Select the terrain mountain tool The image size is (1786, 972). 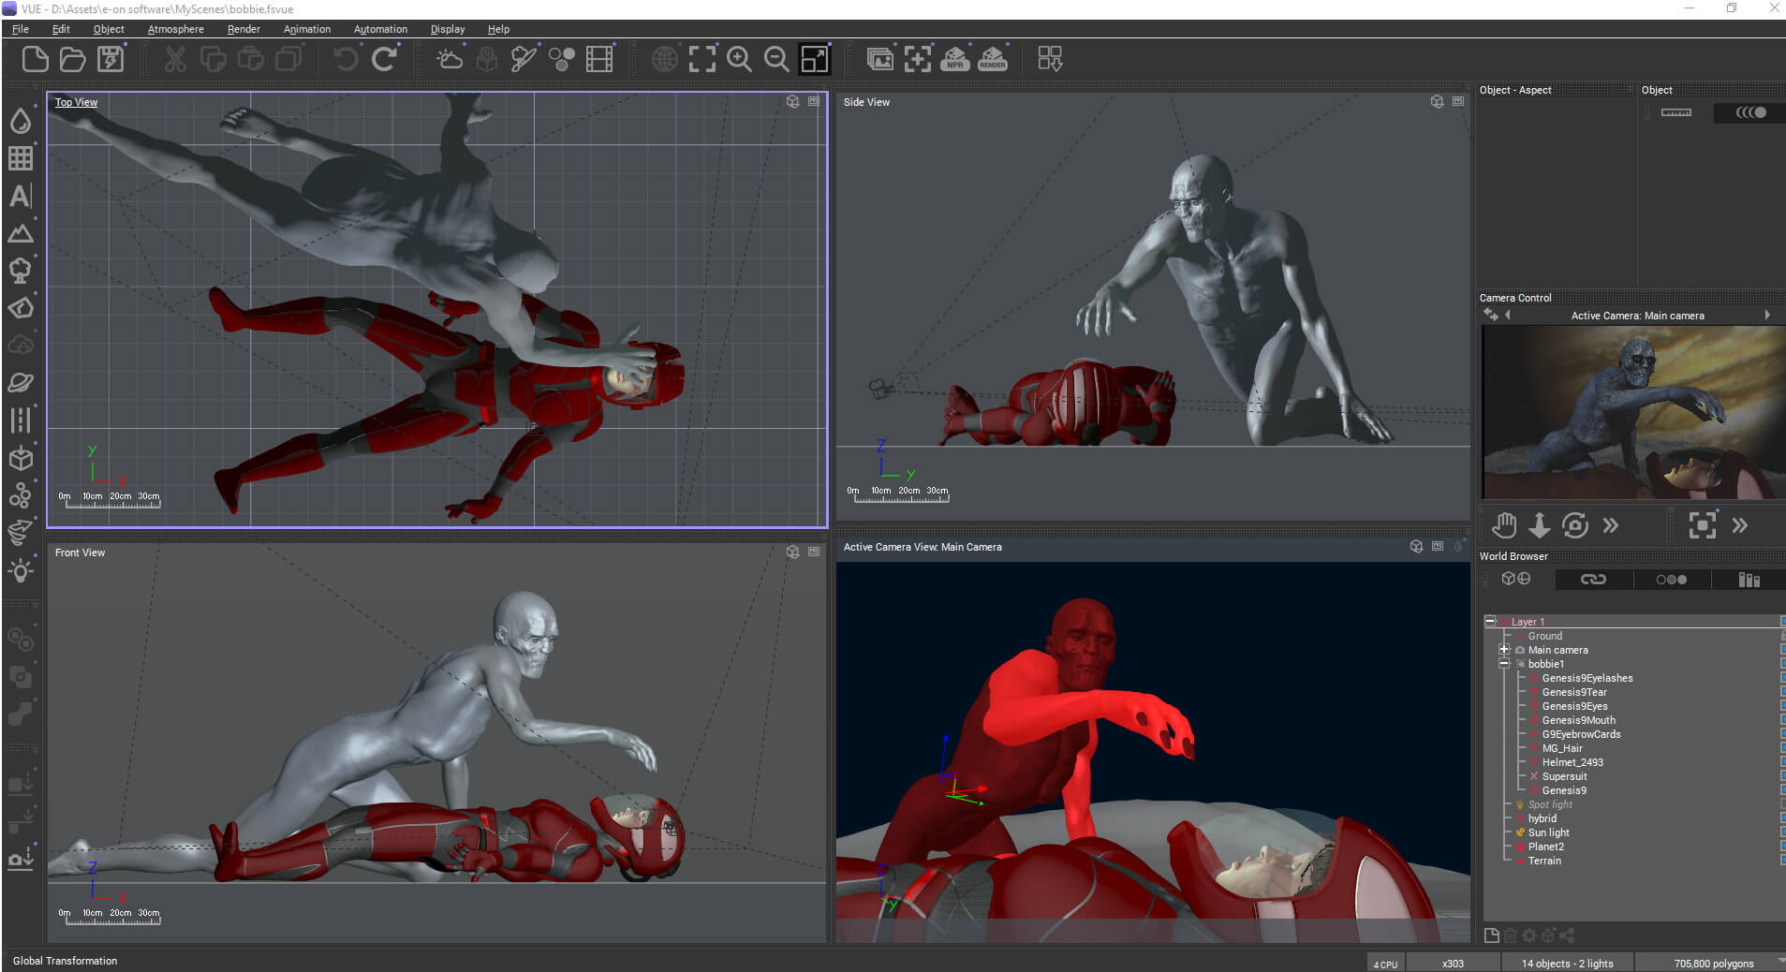(21, 233)
